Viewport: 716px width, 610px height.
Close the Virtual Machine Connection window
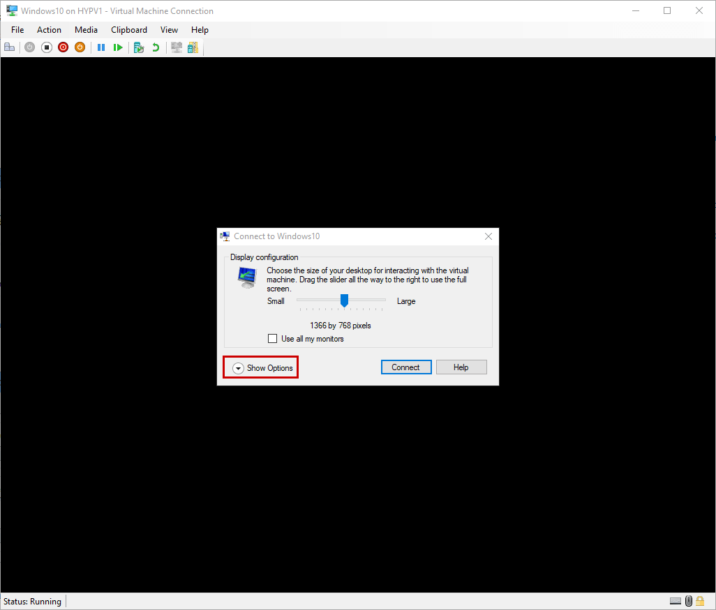[x=699, y=10]
